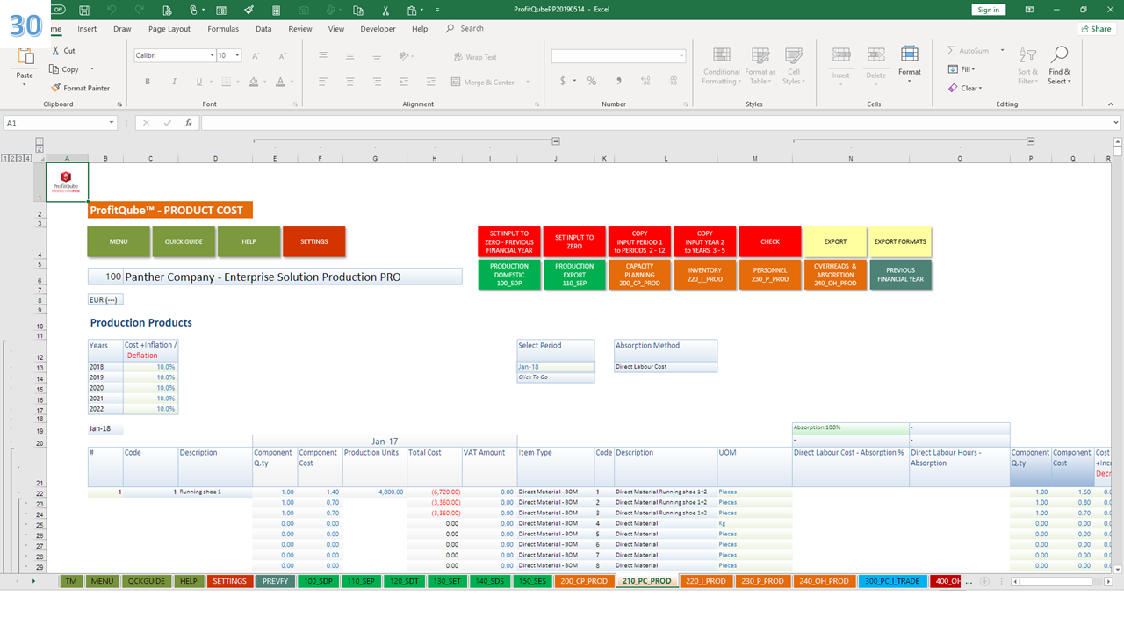1124x632 pixels.
Task: Open the Fill dropdown in Editing
Action: (962, 69)
